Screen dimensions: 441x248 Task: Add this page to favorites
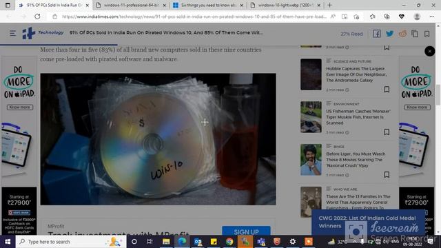[356, 17]
